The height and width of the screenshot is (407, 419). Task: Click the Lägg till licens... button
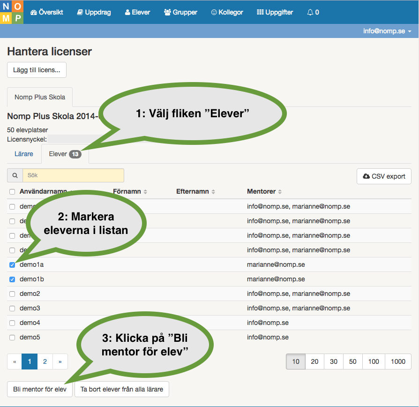click(x=37, y=70)
